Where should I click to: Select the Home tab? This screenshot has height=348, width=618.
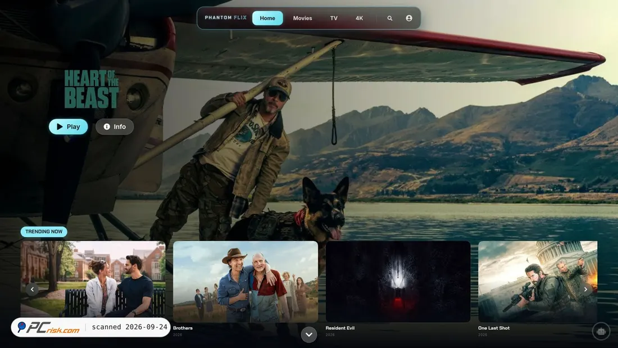point(267,18)
